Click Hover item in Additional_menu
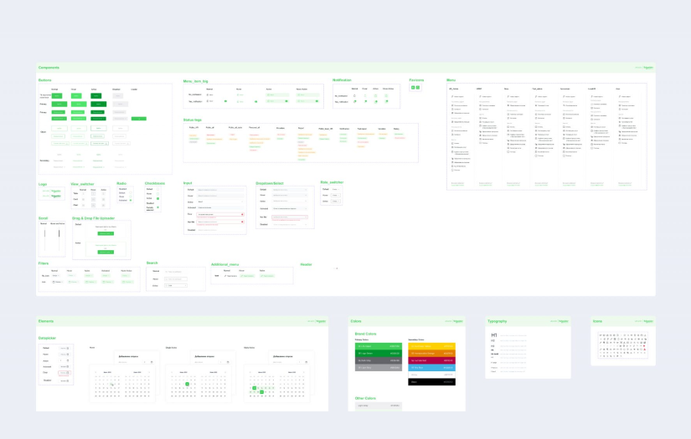691x439 pixels. coord(247,276)
